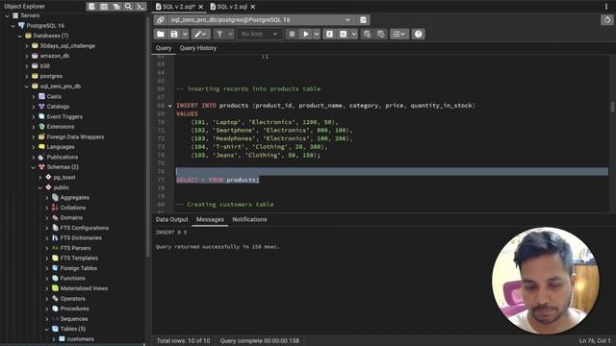Open the execute options dropdown arrow
616x346 pixels.
[x=317, y=35]
